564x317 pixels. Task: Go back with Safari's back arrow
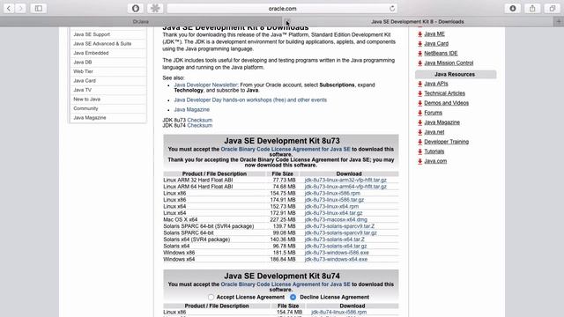[x=9, y=8]
